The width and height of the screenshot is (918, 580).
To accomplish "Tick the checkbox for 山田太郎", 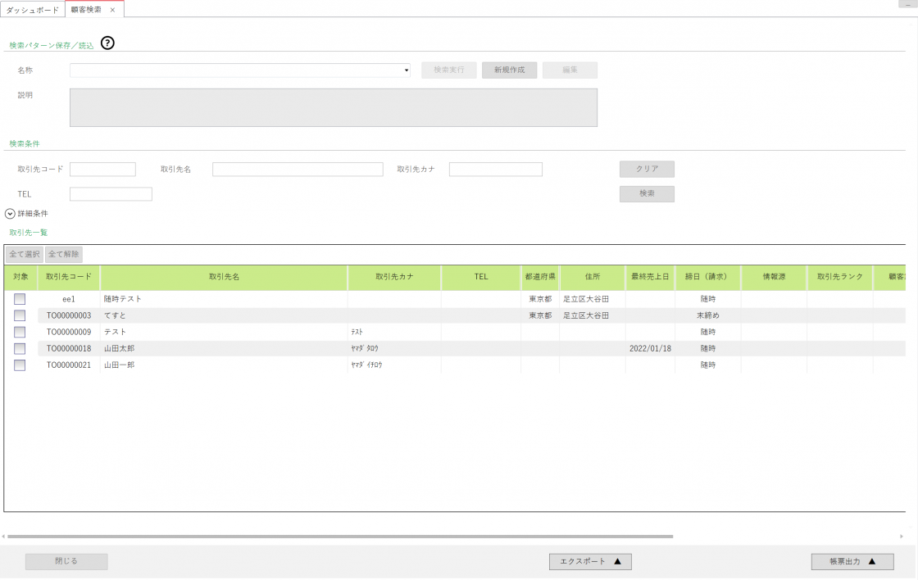I will tap(20, 348).
